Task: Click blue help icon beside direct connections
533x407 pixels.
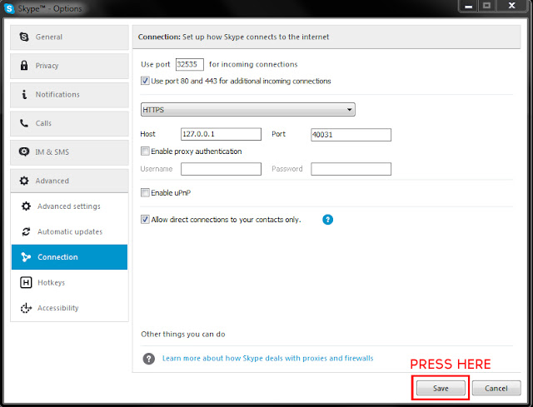Action: (327, 220)
